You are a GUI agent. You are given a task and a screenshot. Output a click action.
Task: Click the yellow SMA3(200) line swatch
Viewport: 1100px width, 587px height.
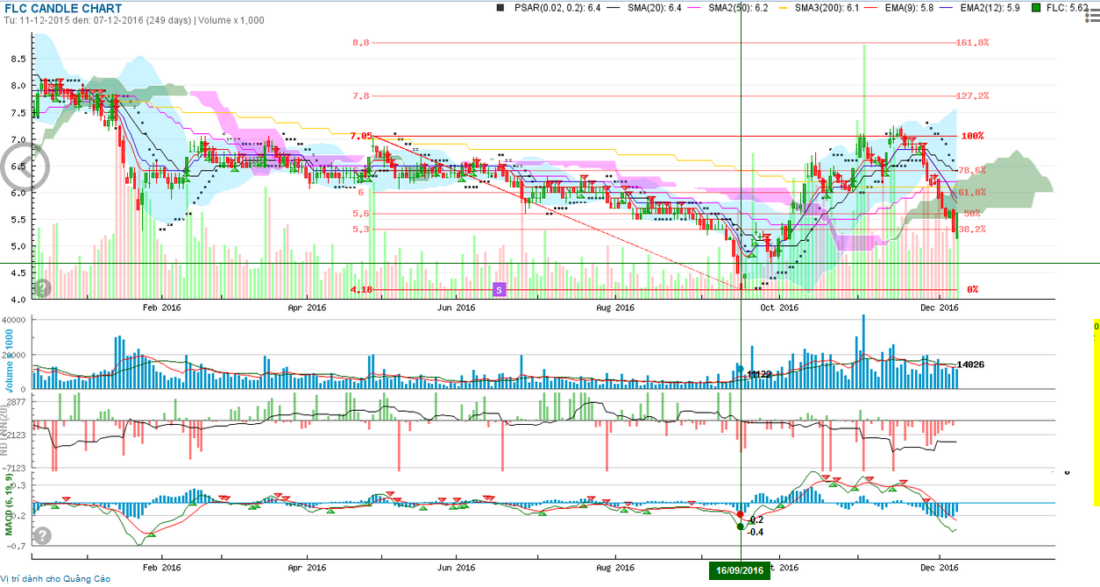[784, 8]
